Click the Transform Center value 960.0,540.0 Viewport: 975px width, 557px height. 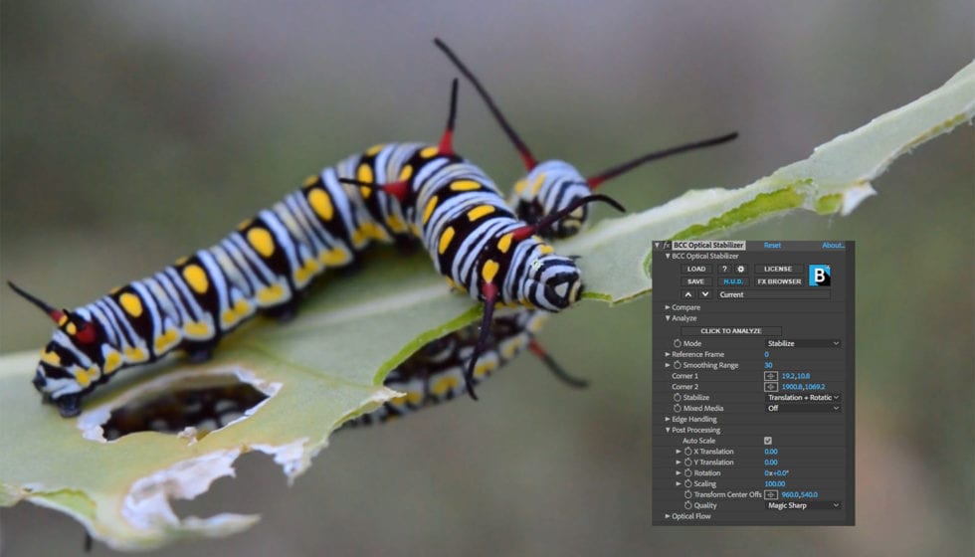(x=800, y=495)
